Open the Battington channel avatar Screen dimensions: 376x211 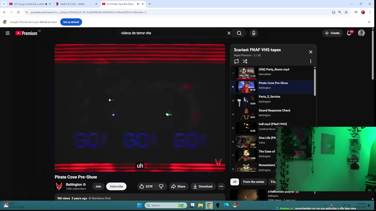pos(59,186)
